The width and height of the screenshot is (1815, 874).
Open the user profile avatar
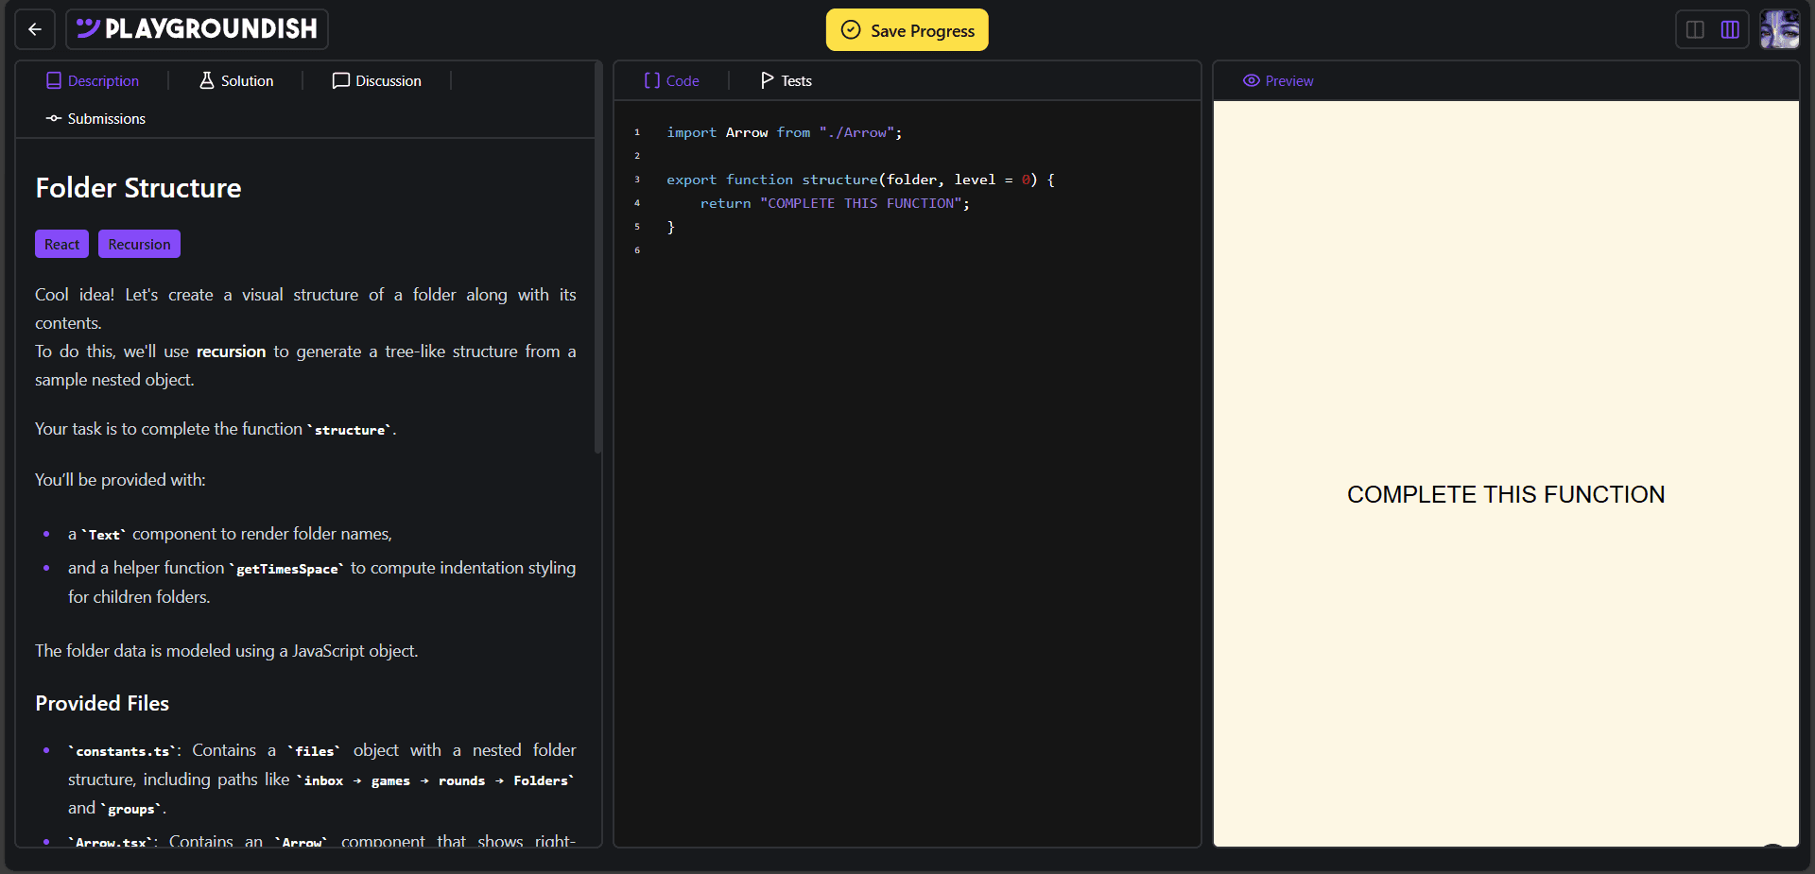(1779, 29)
